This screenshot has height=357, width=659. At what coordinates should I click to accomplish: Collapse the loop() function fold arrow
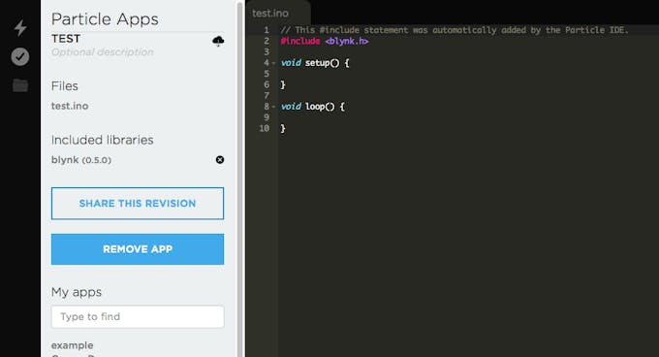(273, 107)
